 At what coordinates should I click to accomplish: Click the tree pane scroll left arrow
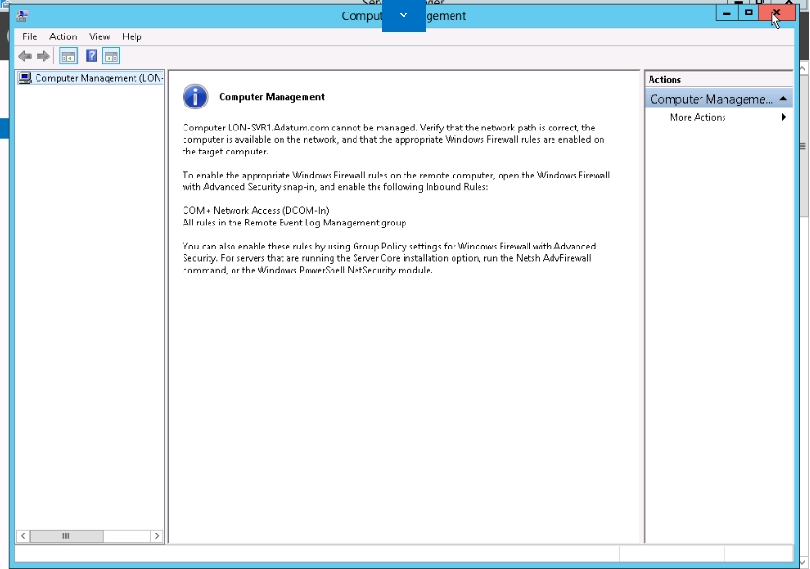click(x=23, y=536)
